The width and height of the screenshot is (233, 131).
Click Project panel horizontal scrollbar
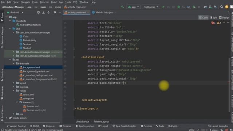32,123
